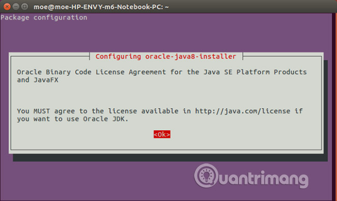
Task: Confirm the license dialog with Ok
Action: (162, 134)
